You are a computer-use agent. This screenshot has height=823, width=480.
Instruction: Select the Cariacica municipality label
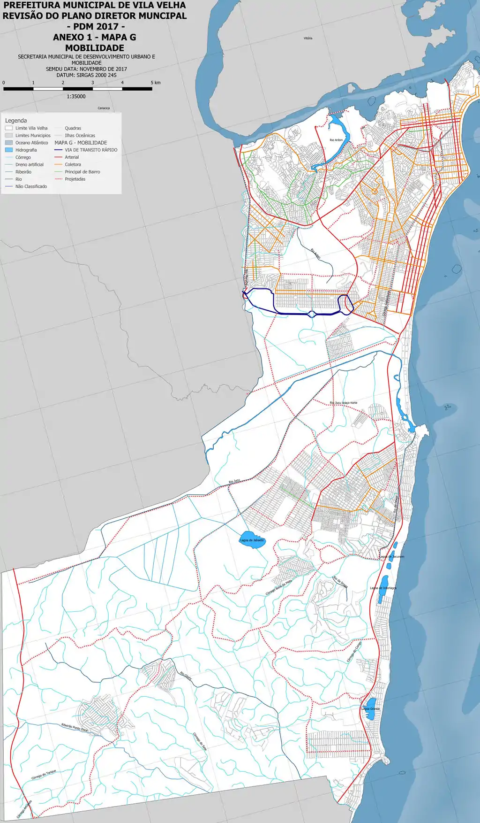click(104, 108)
